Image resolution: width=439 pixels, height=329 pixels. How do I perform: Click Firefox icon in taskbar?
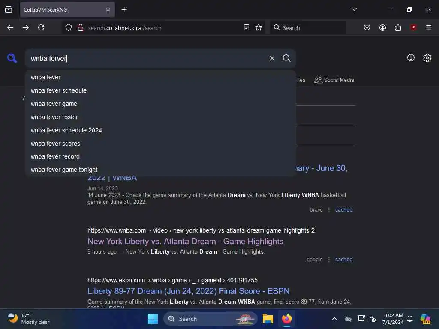287,319
